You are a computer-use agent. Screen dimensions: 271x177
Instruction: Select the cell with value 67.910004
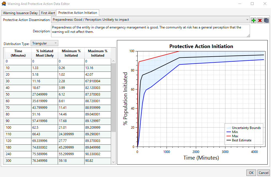[x=98, y=81]
